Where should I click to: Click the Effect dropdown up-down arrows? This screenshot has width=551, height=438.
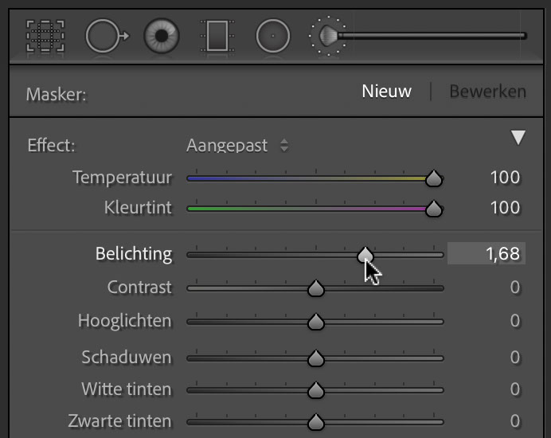click(284, 145)
